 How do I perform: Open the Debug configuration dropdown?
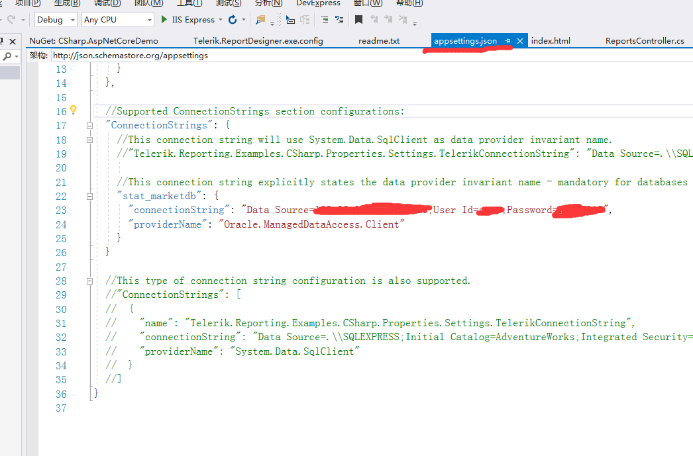(56, 20)
